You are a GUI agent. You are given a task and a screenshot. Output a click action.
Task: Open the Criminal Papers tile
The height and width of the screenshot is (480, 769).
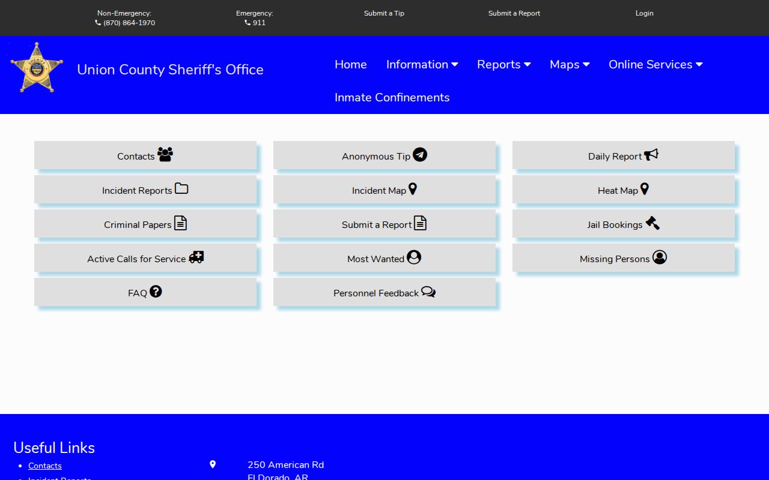[145, 224]
